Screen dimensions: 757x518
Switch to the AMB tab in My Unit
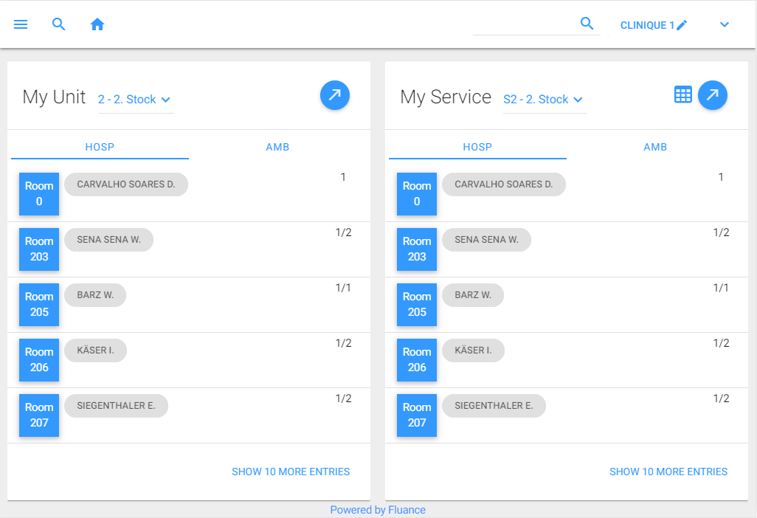pos(277,147)
